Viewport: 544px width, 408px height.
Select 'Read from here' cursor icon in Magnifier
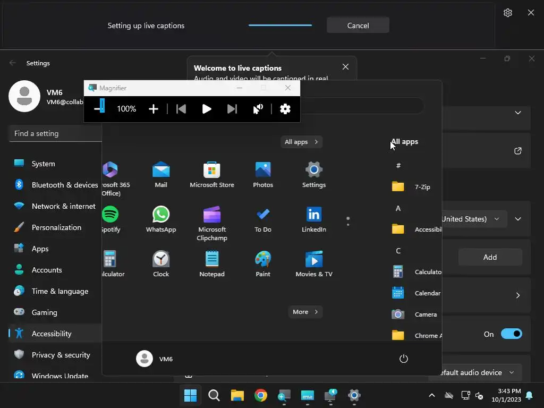coord(258,109)
